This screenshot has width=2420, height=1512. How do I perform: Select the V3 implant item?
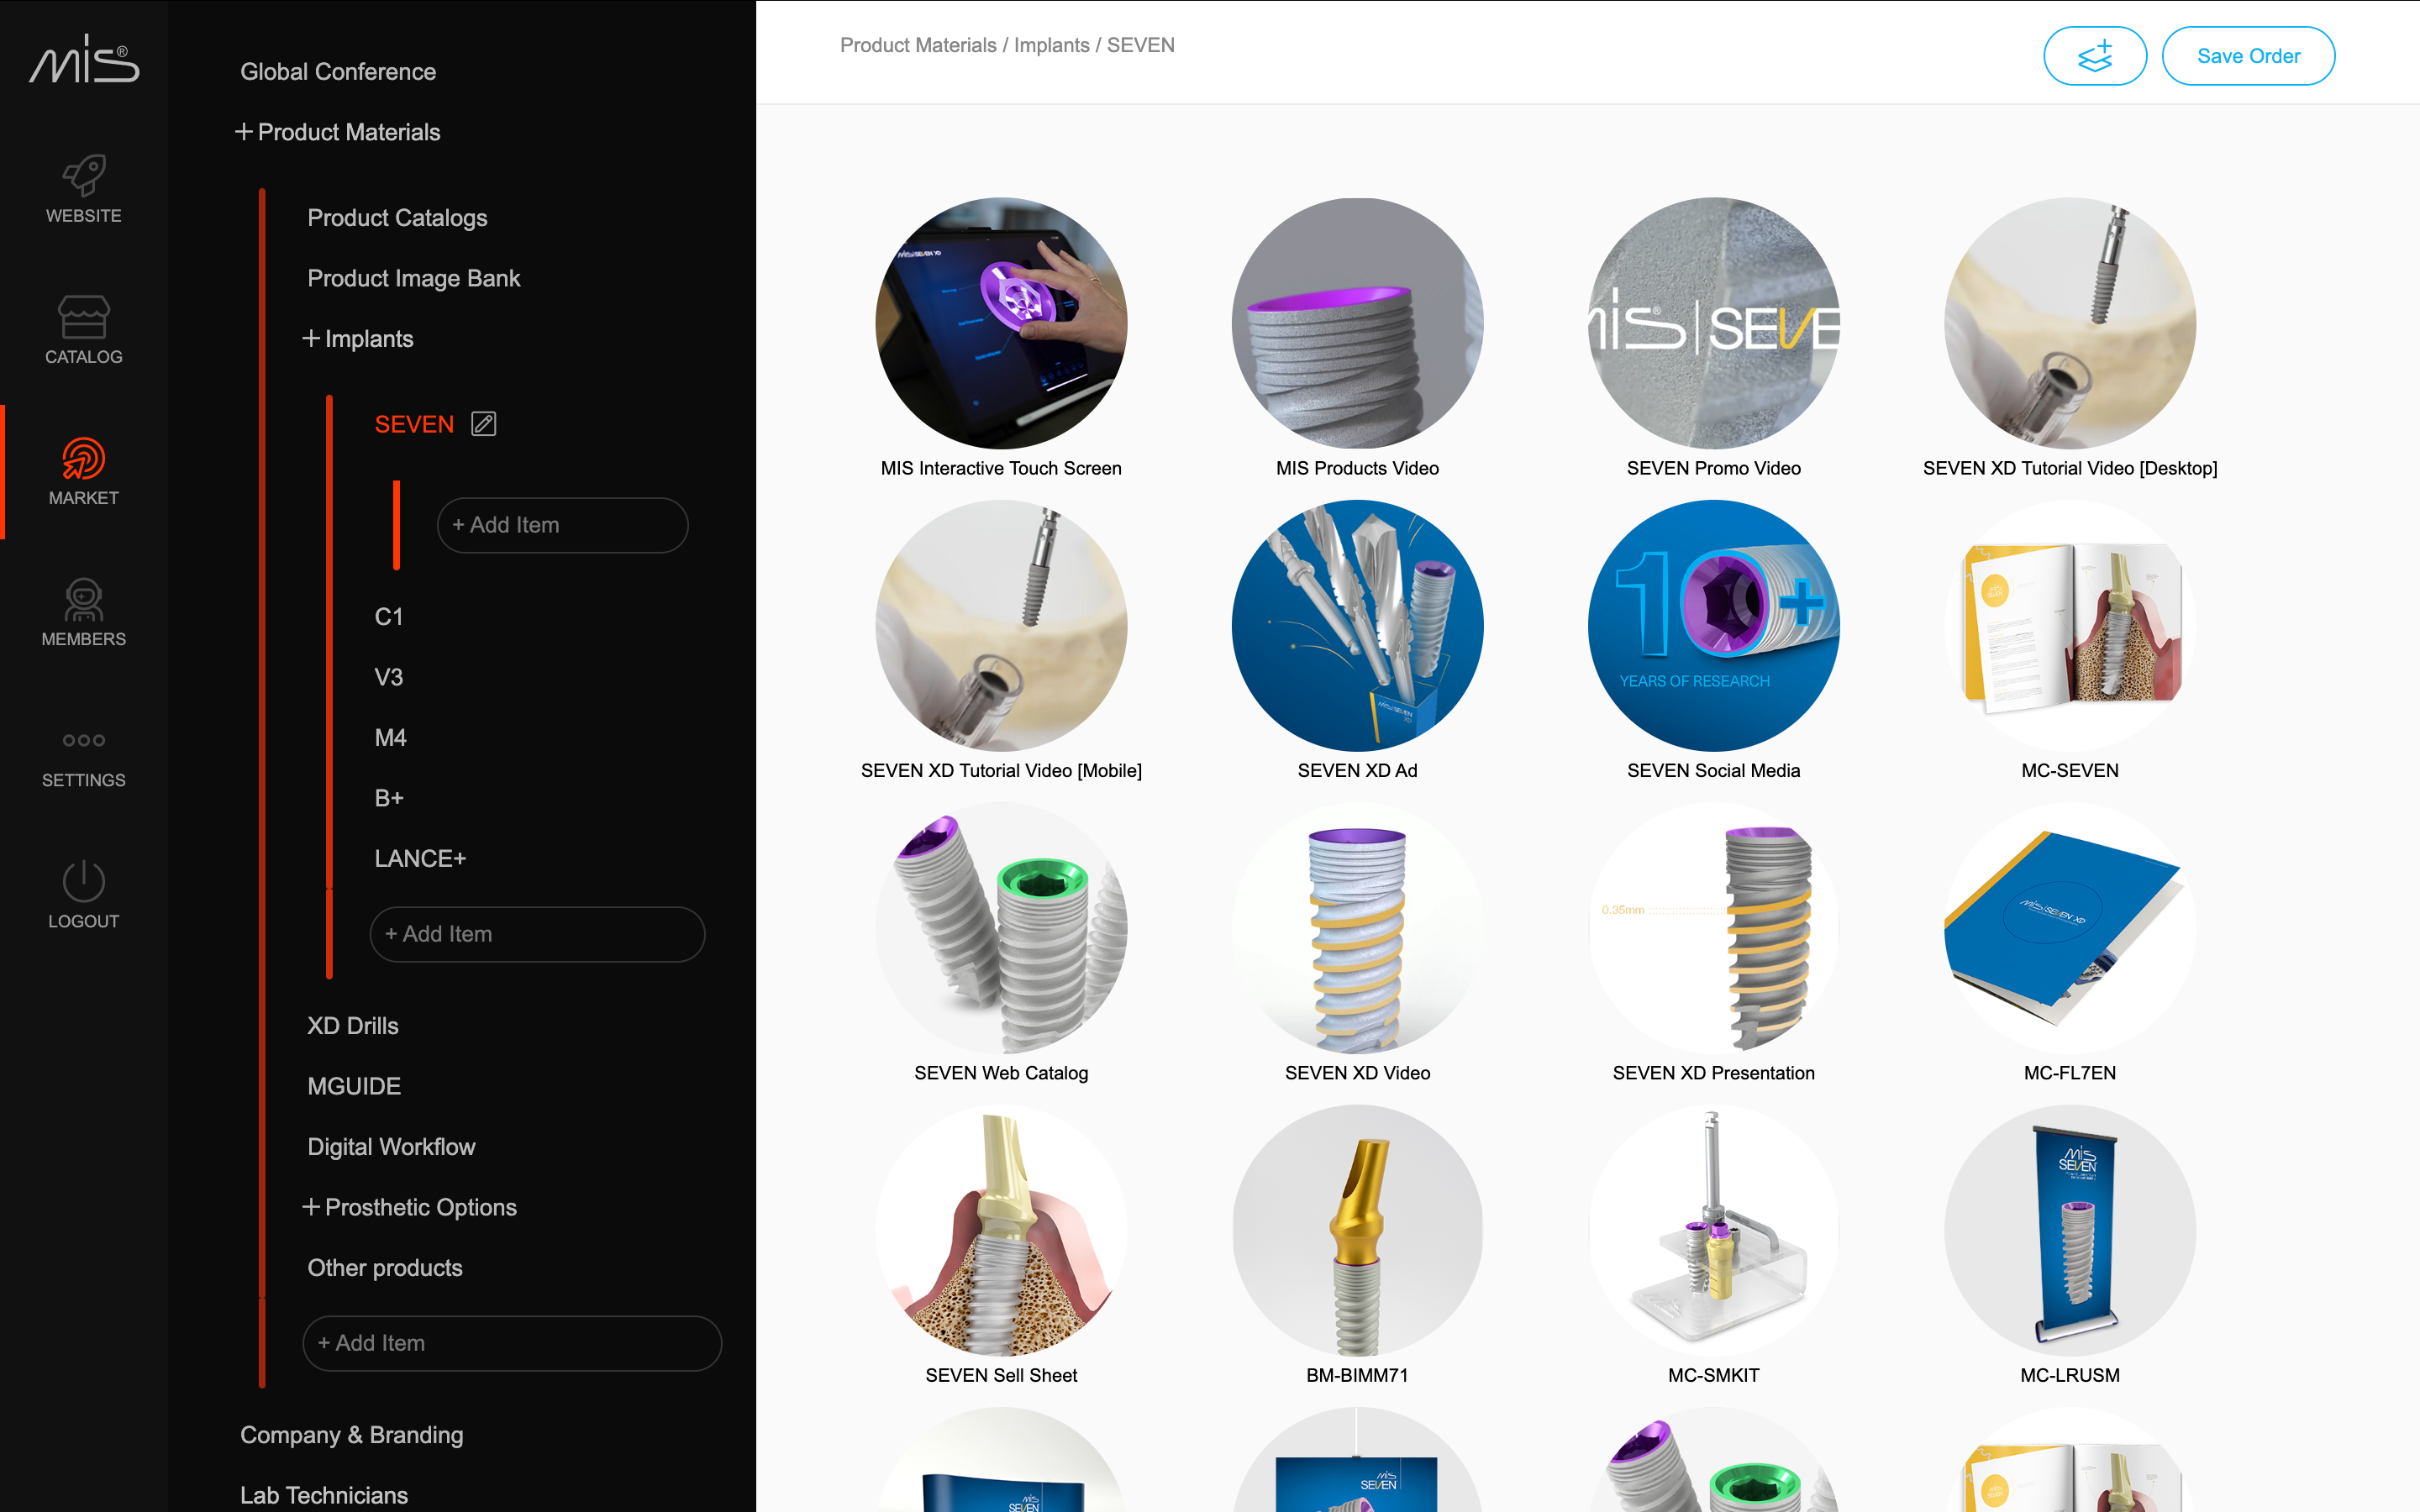388,677
